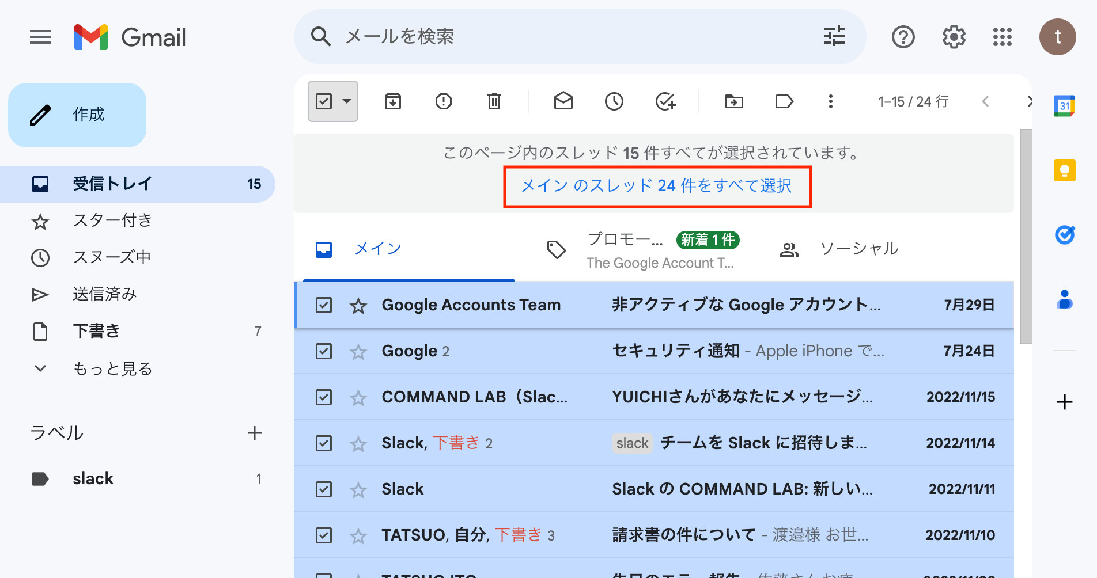The height and width of the screenshot is (578, 1097).
Task: Click the メールを検索 search field
Action: [x=580, y=37]
